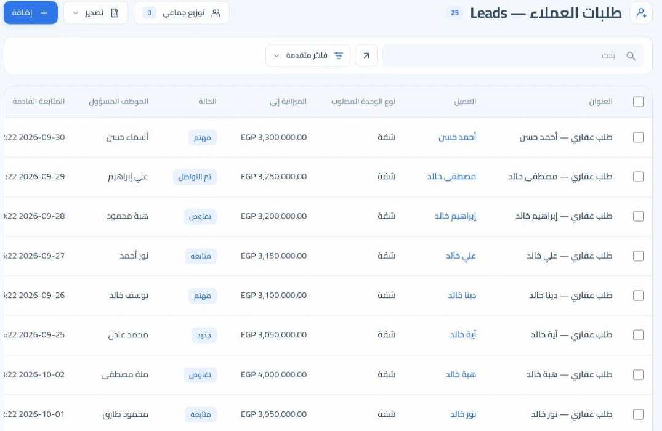Check the row for نور خالد
The height and width of the screenshot is (431, 662).
pyautogui.click(x=639, y=414)
